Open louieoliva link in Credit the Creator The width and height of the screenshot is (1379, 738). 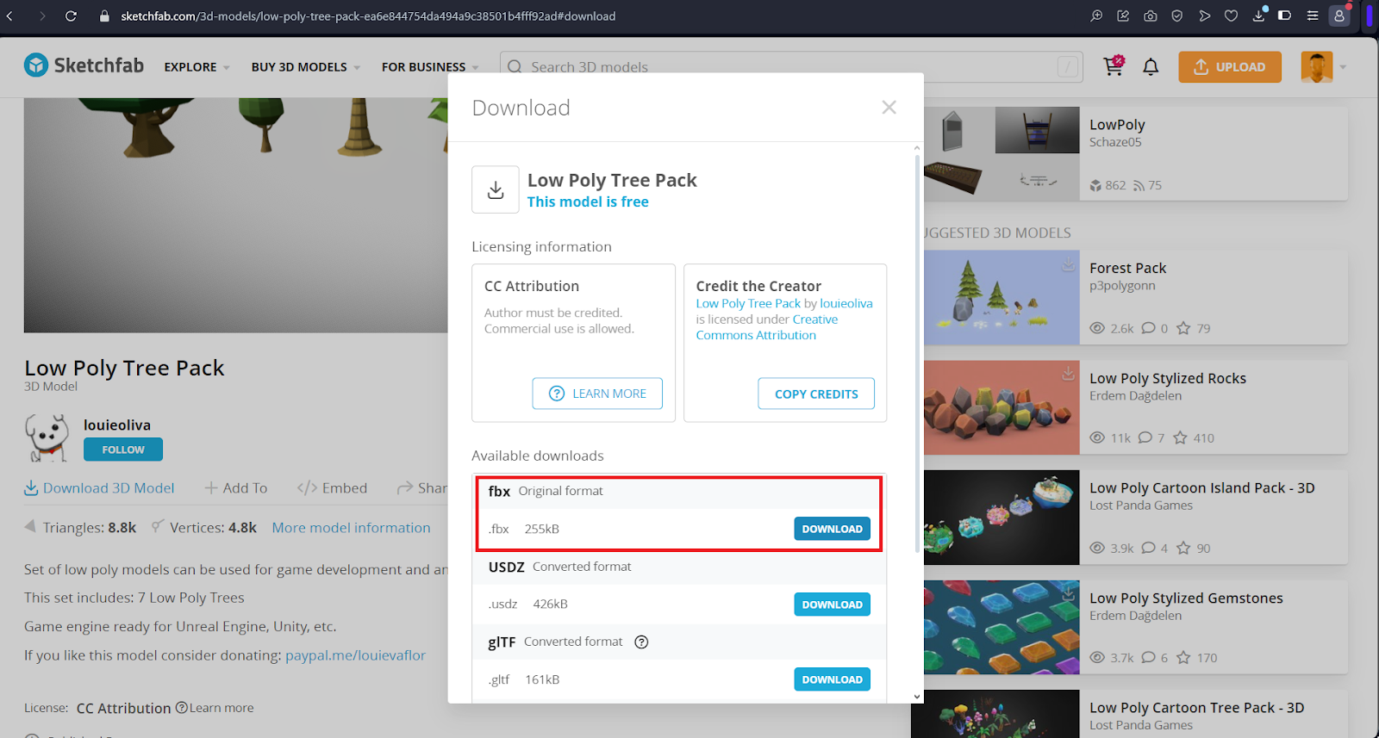[845, 303]
